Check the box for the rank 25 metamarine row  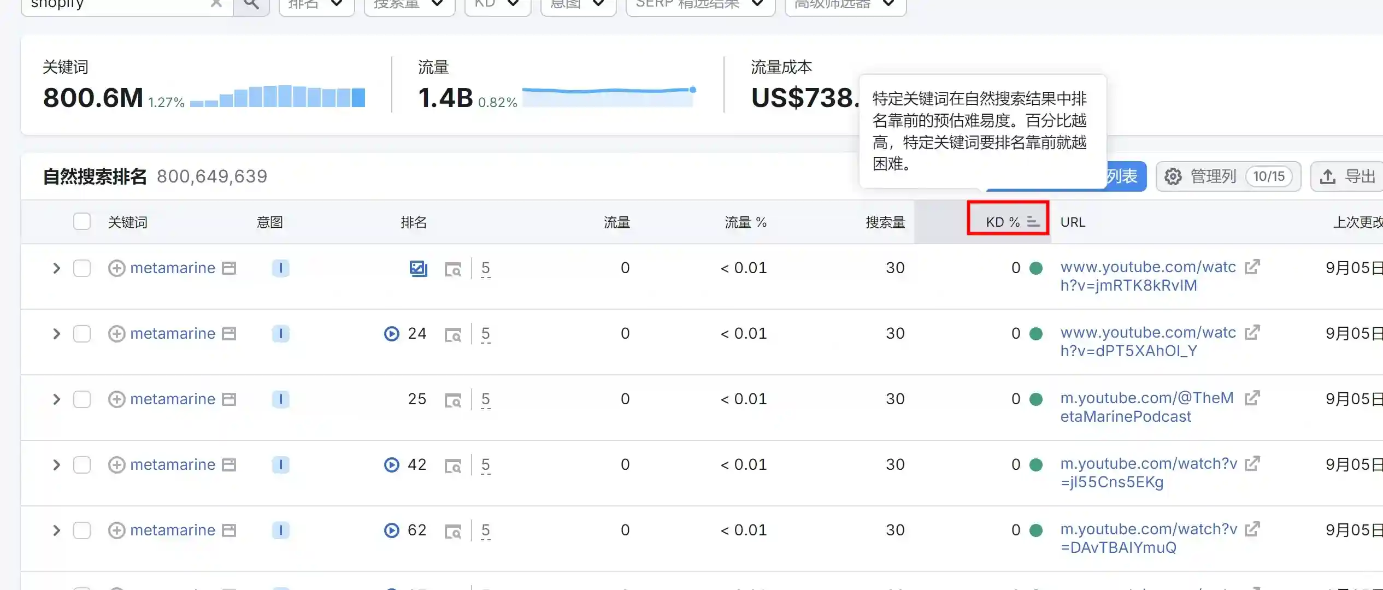pos(82,399)
